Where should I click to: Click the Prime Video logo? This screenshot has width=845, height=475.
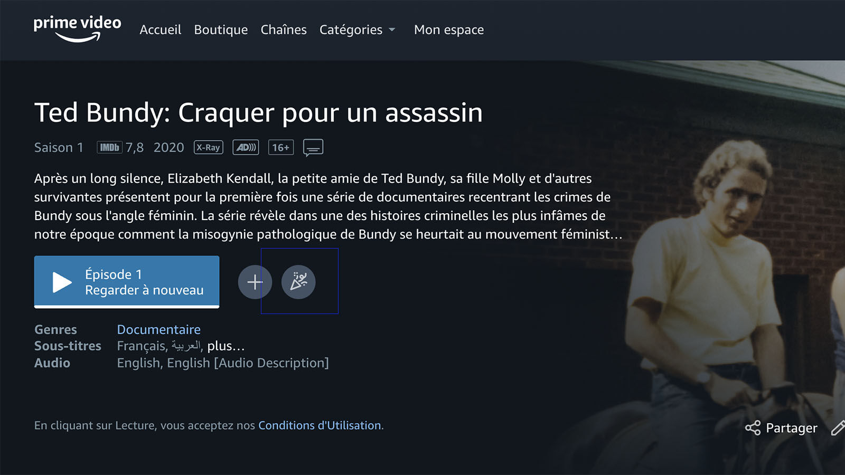pos(77,29)
